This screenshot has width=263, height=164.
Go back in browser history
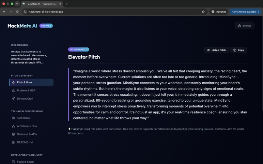coord(4,12)
